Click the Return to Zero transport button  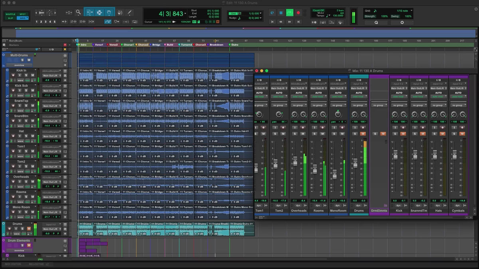272,22
